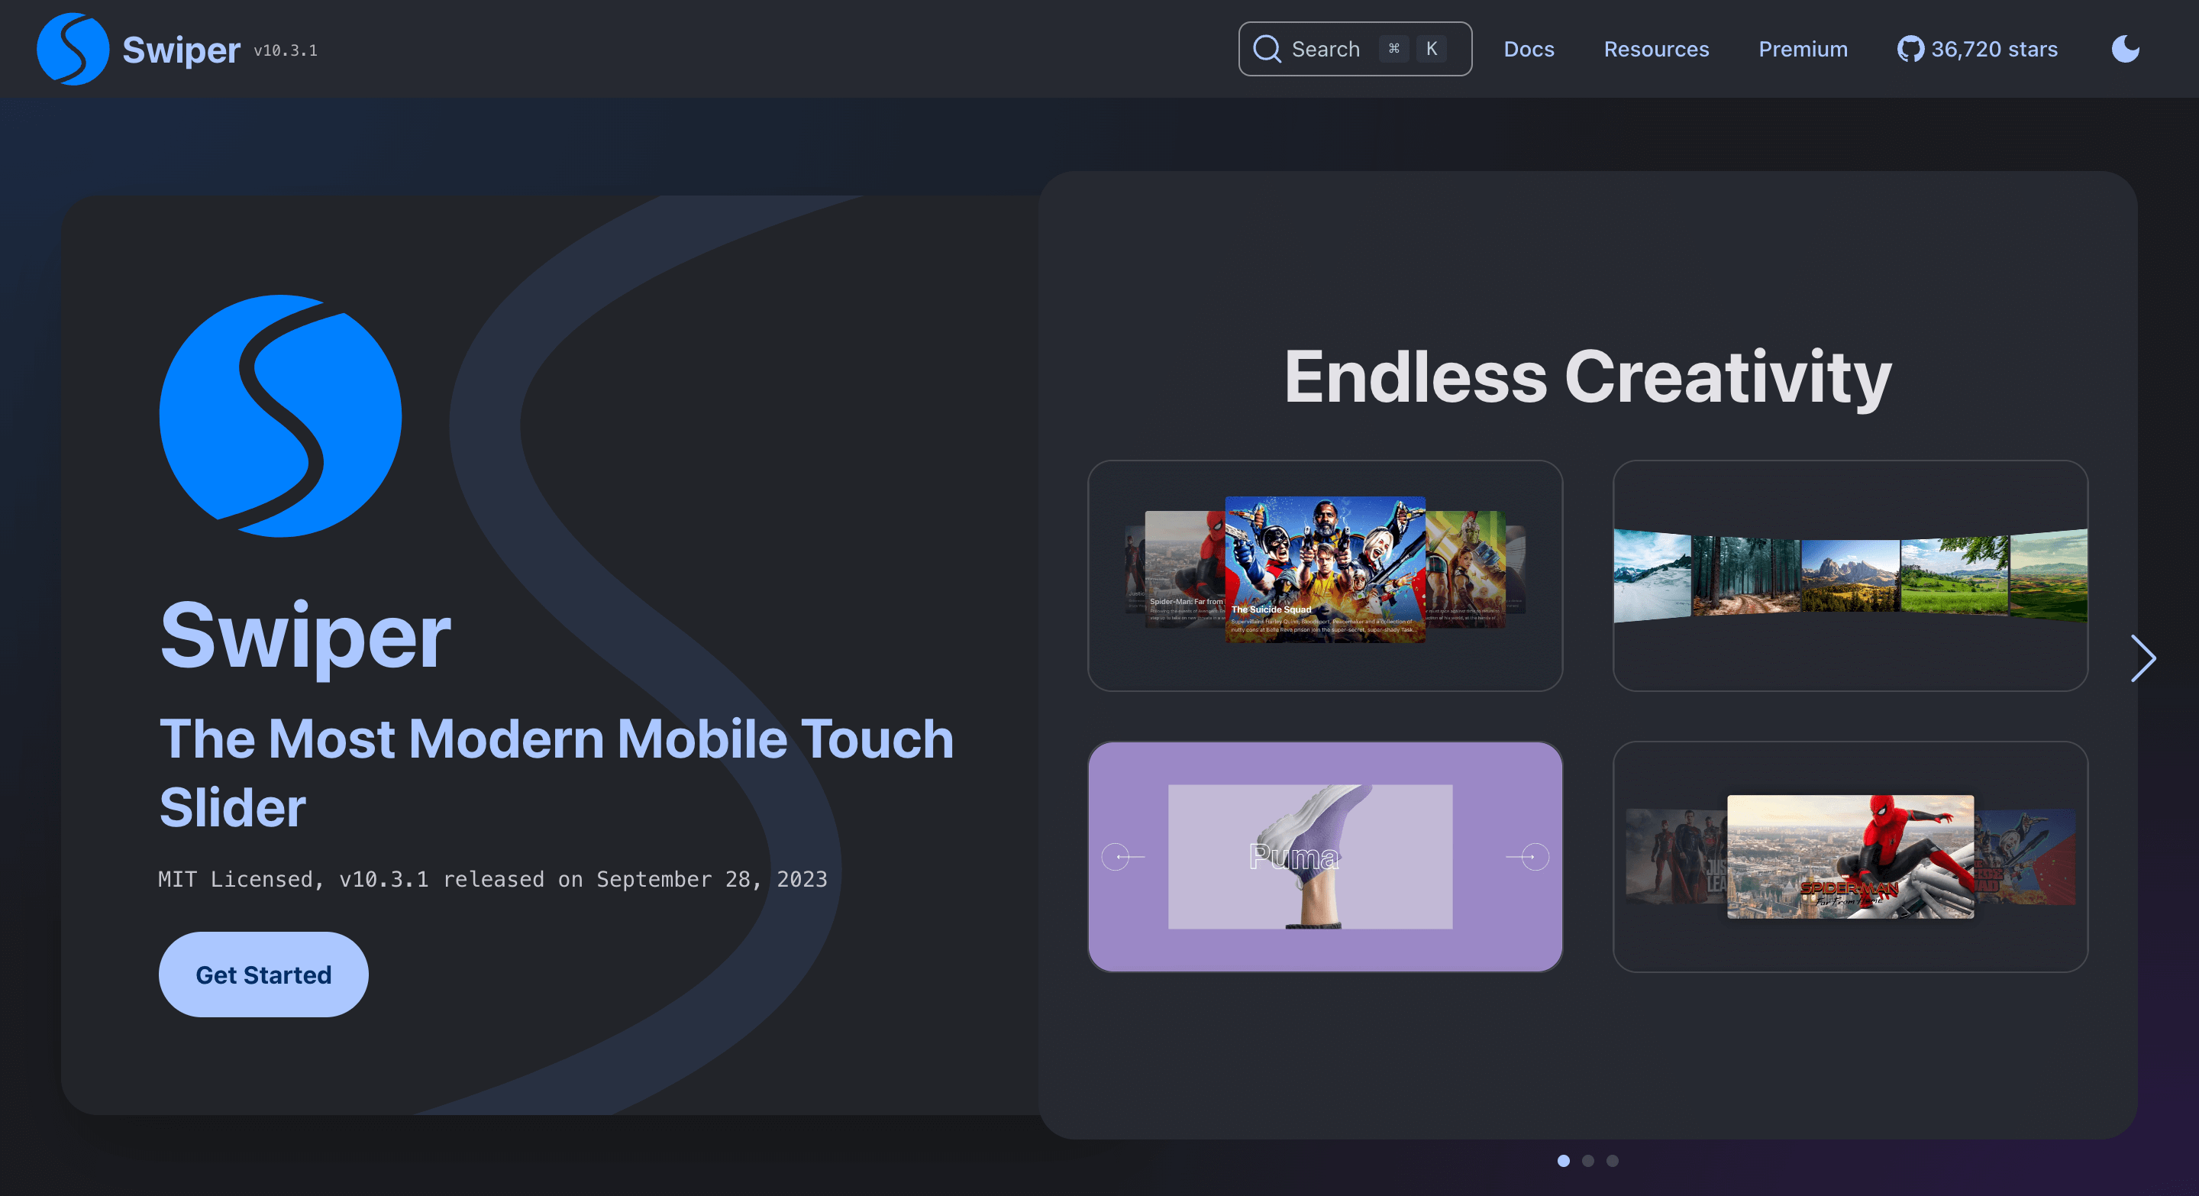Toggle the dark mode moon icon
Image resolution: width=2199 pixels, height=1196 pixels.
[x=2125, y=49]
